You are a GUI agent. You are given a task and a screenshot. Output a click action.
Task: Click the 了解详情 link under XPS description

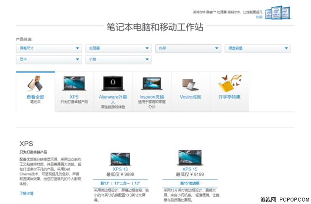click(27, 193)
